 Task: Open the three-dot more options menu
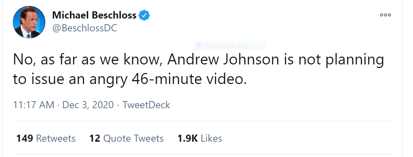pos(385,15)
